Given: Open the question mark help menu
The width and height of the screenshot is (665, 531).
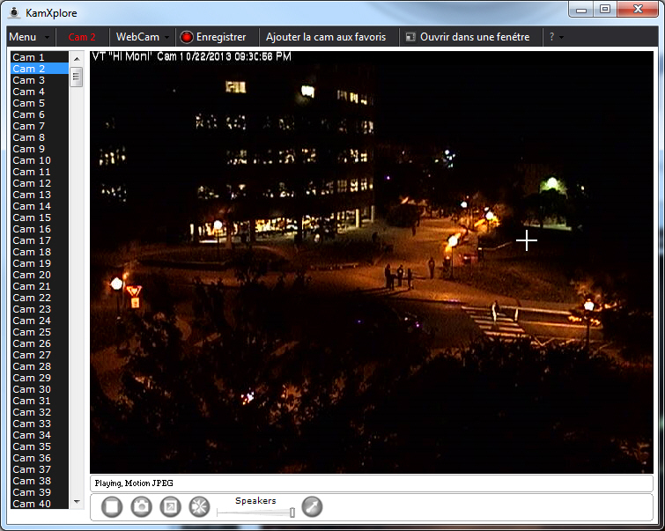Looking at the screenshot, I should (551, 37).
